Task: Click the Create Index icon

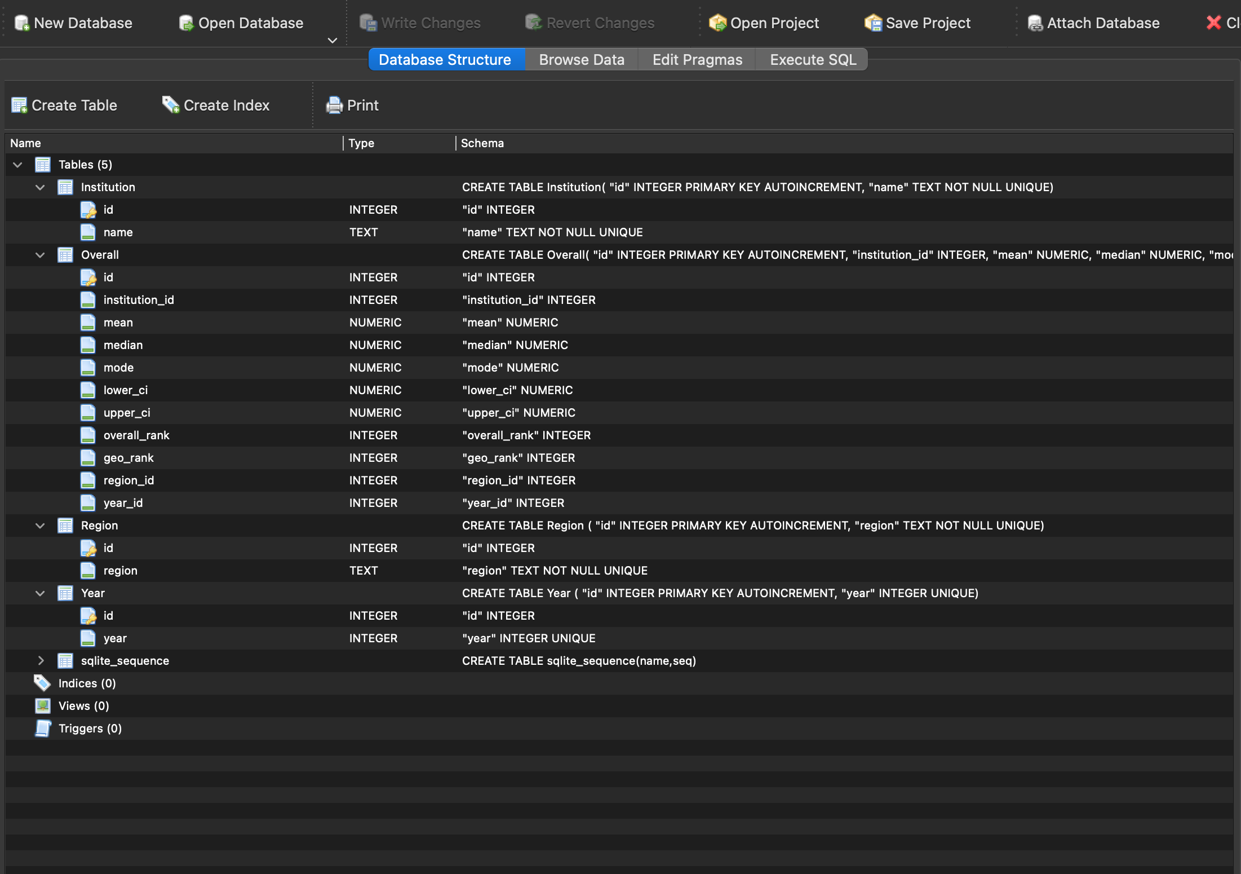Action: click(x=170, y=105)
